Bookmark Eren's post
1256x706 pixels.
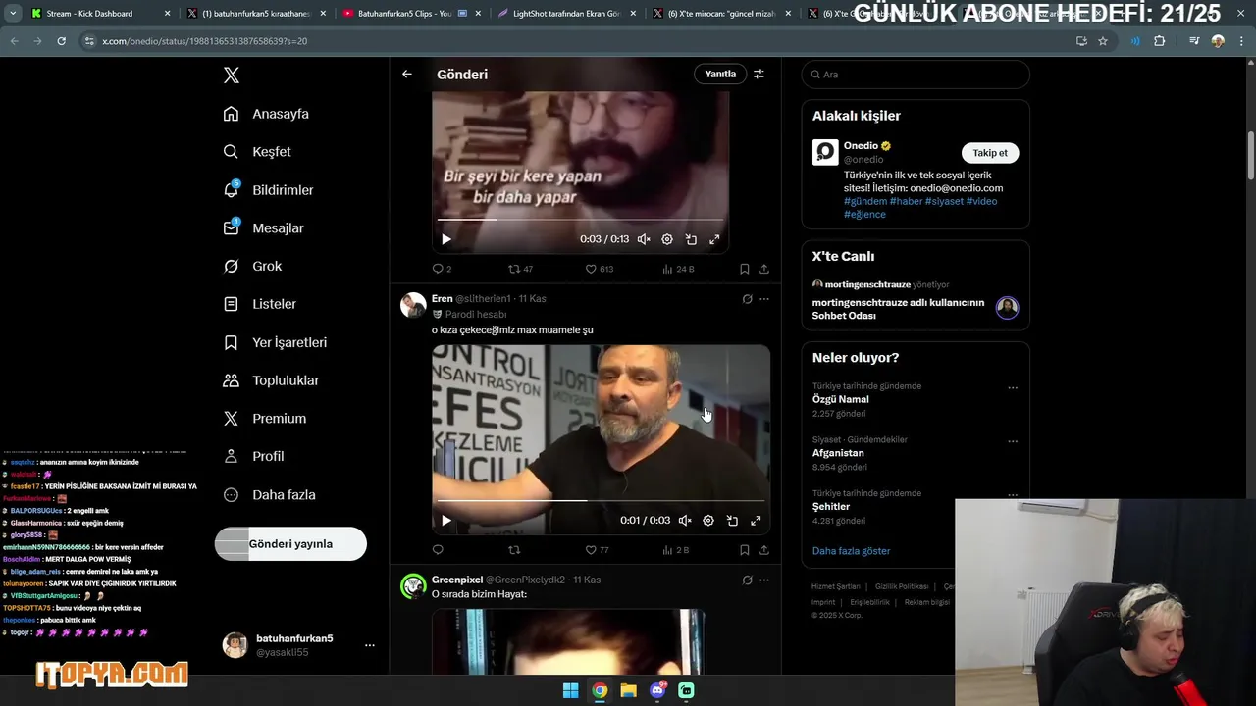(744, 550)
